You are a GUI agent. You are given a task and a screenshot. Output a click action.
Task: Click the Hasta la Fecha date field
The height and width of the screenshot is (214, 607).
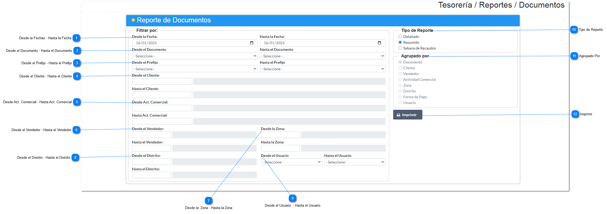coord(323,43)
